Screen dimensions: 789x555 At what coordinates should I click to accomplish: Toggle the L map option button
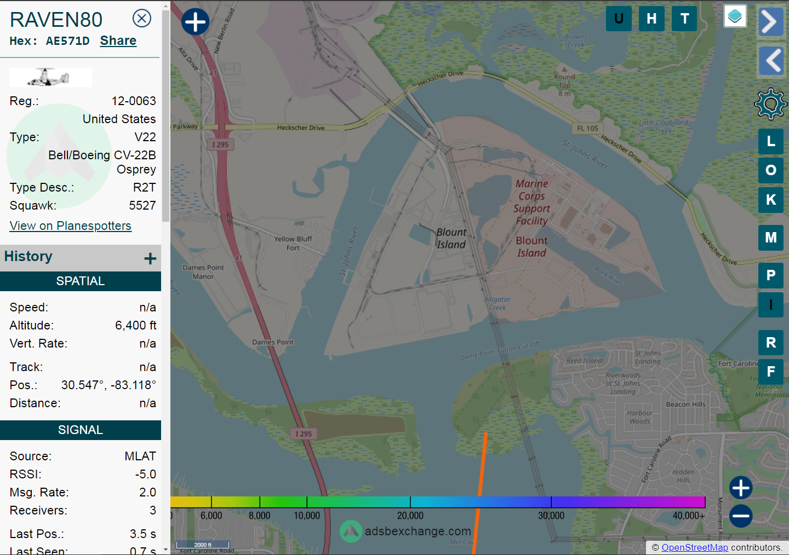[771, 141]
